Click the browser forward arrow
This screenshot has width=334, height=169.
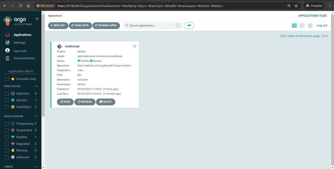13,6
